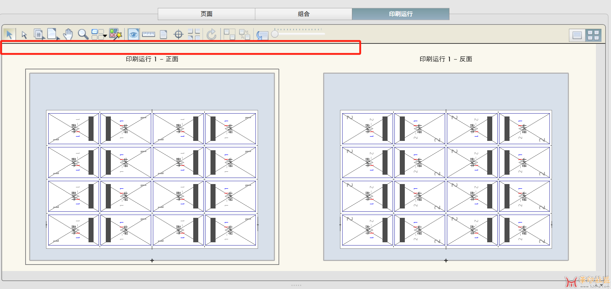Choose the blank page tool
The height and width of the screenshot is (289, 611).
click(x=53, y=34)
